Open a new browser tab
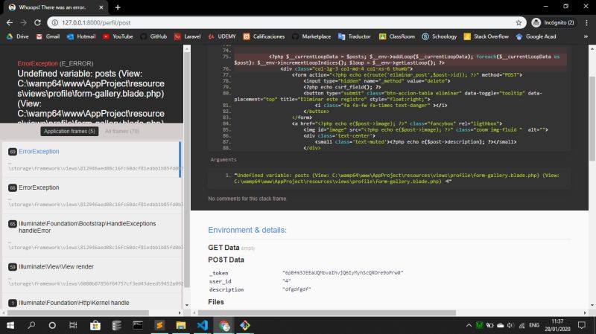Viewport: 596px width, 334px height. click(118, 7)
